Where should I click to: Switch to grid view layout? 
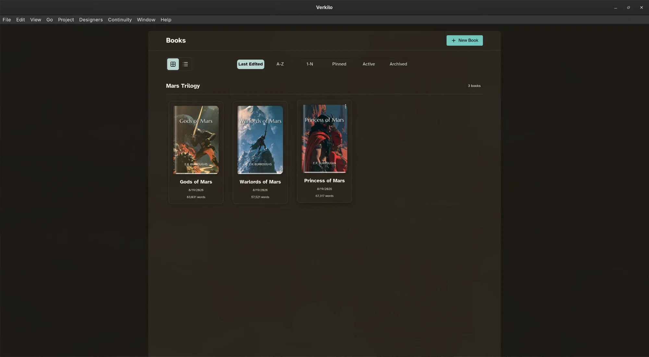pyautogui.click(x=173, y=64)
